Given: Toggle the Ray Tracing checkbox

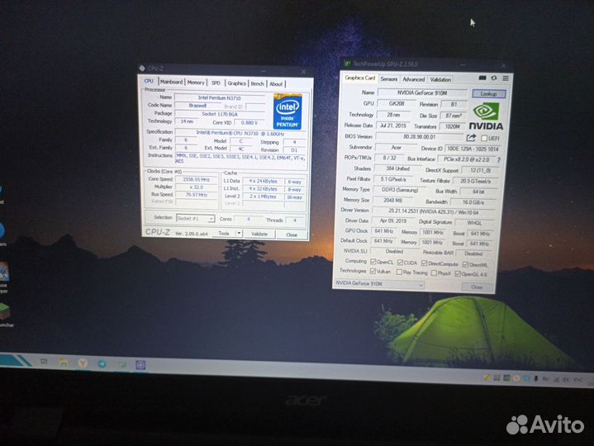Looking at the screenshot, I should pyautogui.click(x=399, y=272).
